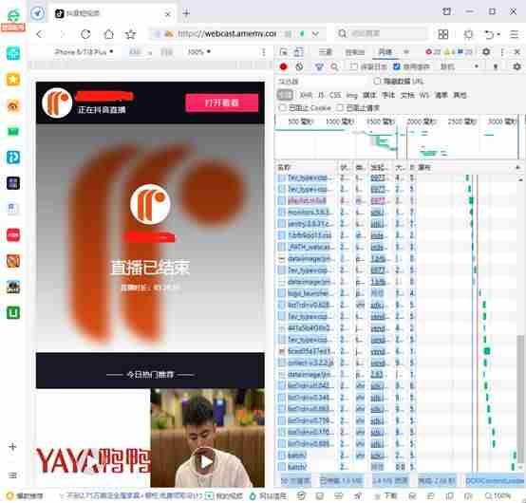The height and width of the screenshot is (503, 526).
Task: Click the page zoom 100% in status bar
Action: coord(498,495)
